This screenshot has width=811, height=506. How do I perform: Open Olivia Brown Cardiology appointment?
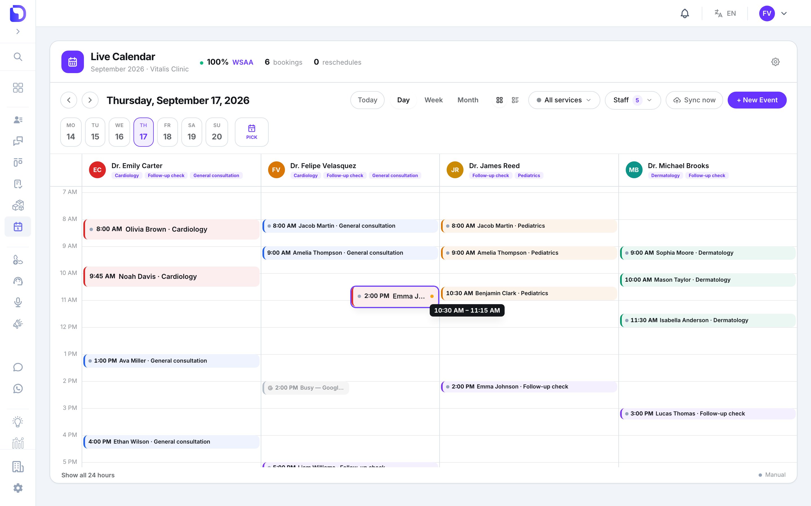171,229
